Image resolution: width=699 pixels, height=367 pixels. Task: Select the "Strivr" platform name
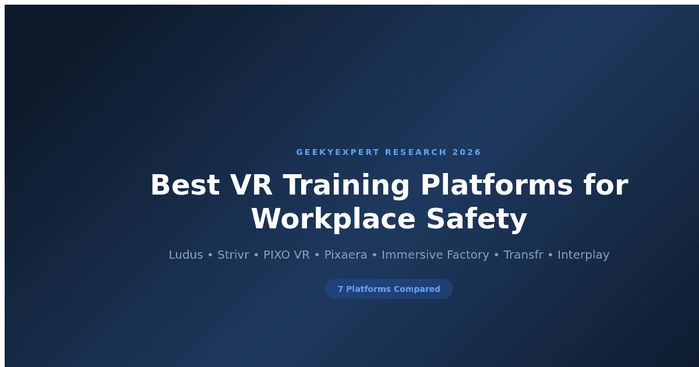pyautogui.click(x=234, y=255)
